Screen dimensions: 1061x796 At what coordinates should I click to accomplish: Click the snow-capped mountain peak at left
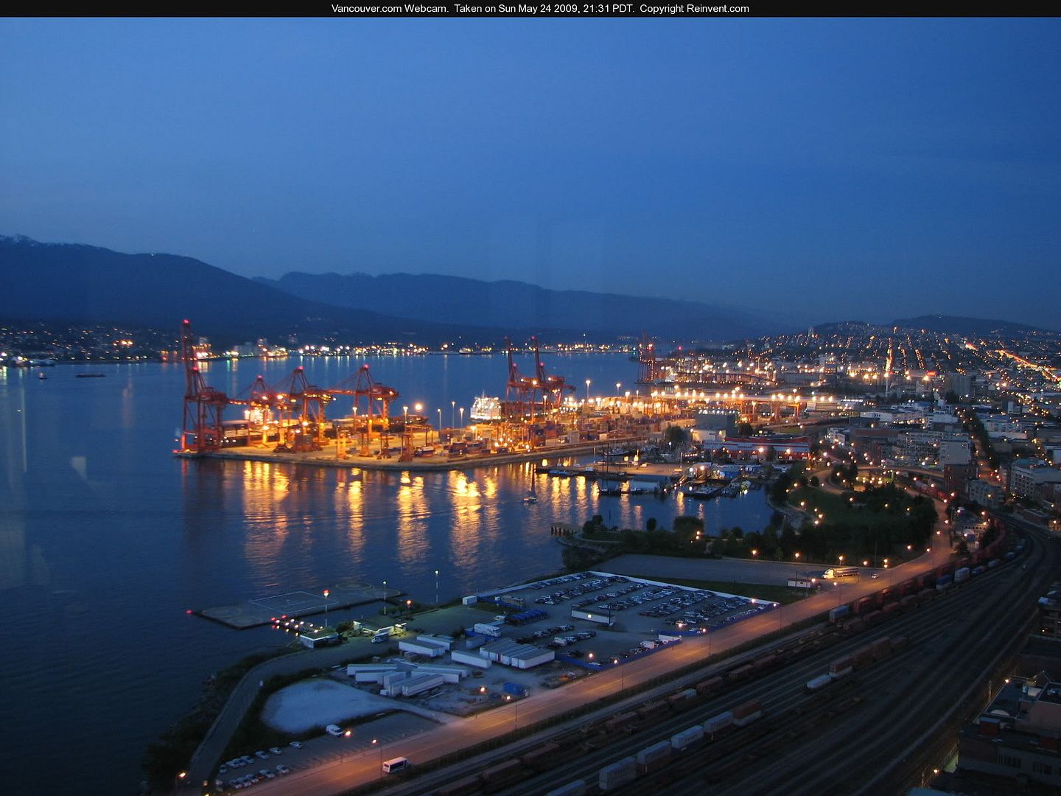coord(22,242)
